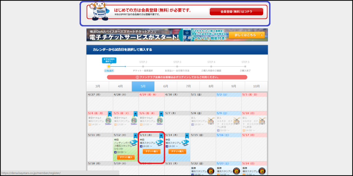Click the Tigers logo on 5/24
Viewport: 353px width, 176px height.
point(262,171)
